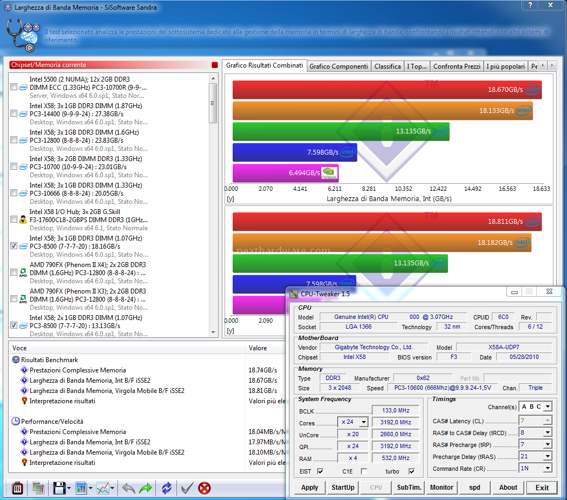Click the SiSoftware Sandra title bar icon
The width and height of the screenshot is (567, 500).
(x=8, y=7)
